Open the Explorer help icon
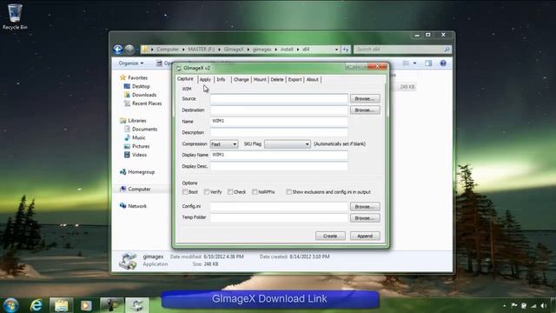 coord(443,63)
